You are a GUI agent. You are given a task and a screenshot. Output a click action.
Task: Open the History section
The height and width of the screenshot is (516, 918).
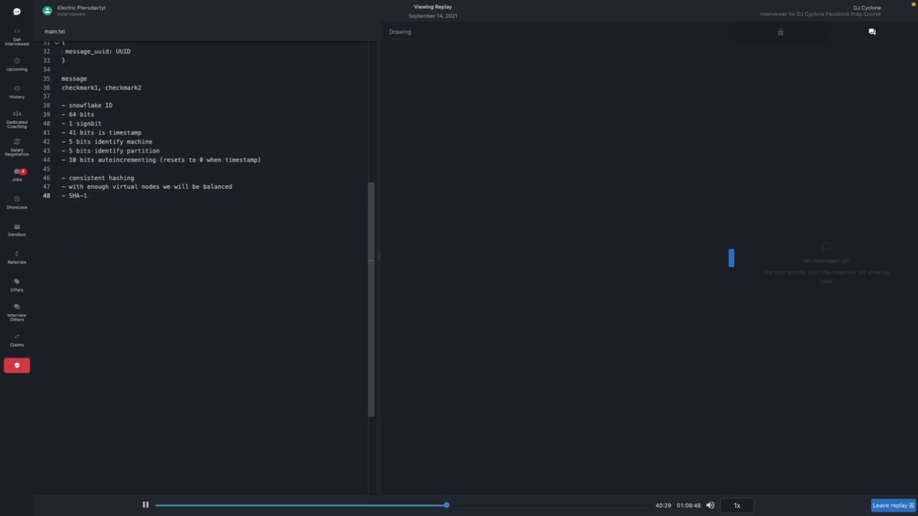pyautogui.click(x=16, y=92)
